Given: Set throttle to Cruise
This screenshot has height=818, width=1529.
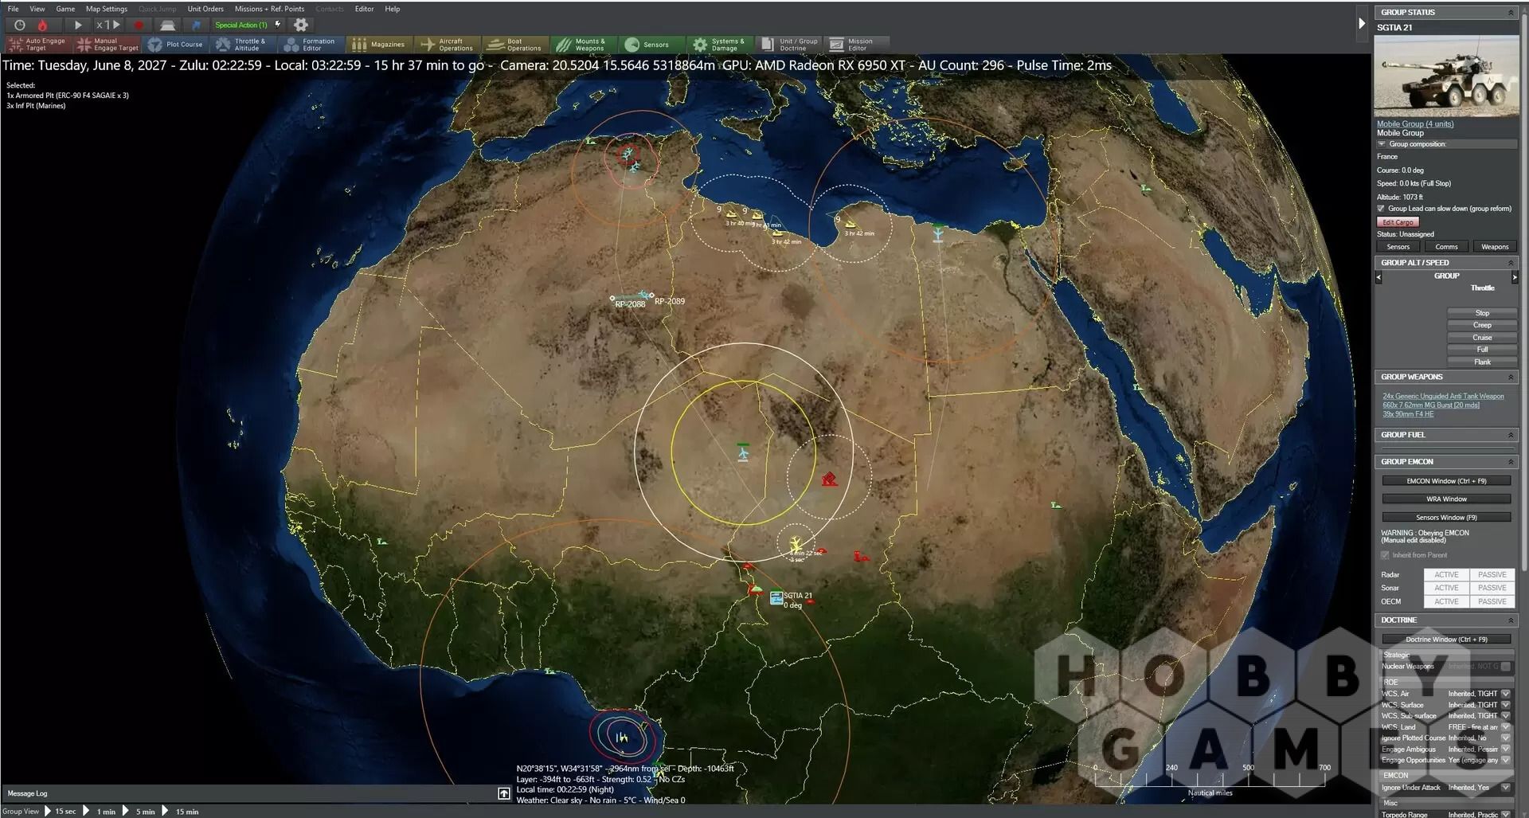Looking at the screenshot, I should [1482, 338].
